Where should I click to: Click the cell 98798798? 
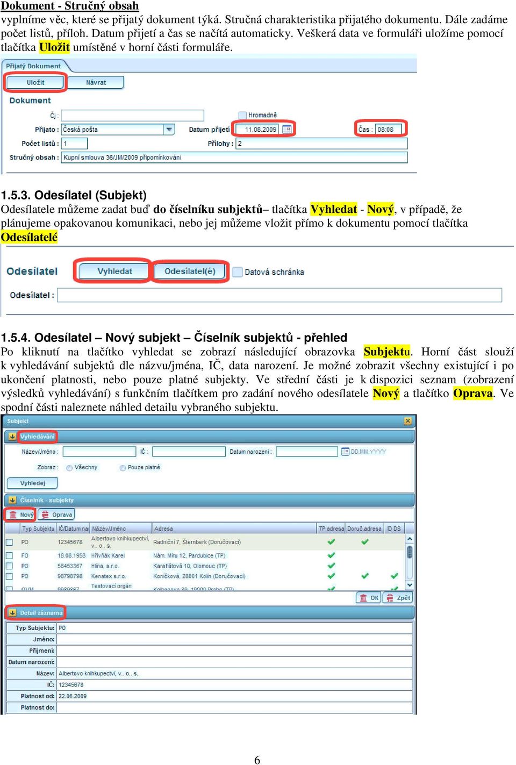(70, 576)
